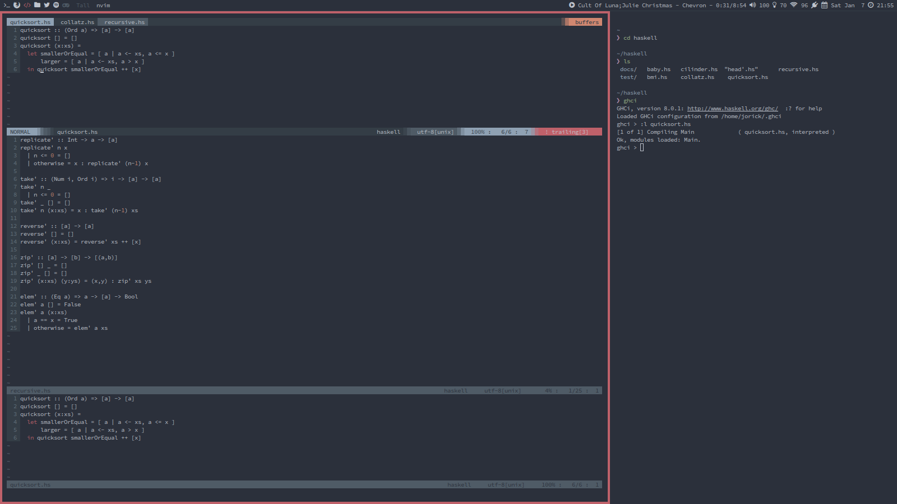
Task: Switch to the terminal workspace icon
Action: pyautogui.click(x=7, y=5)
